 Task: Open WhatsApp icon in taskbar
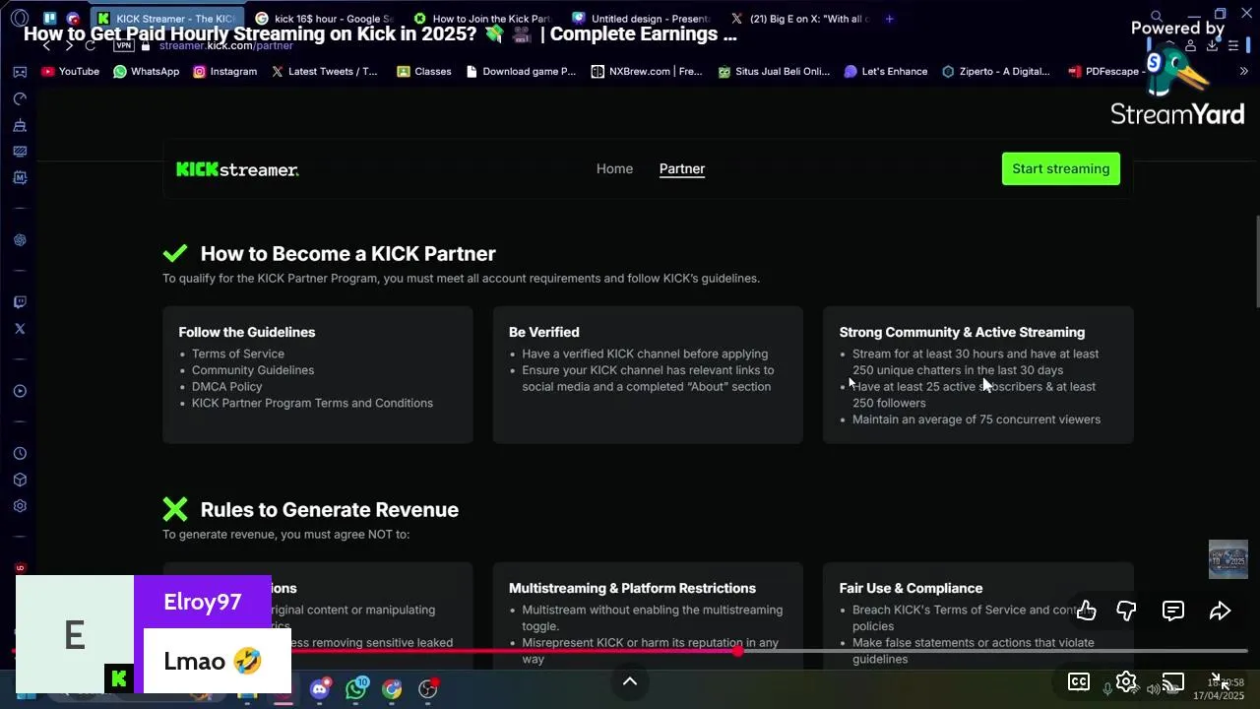[356, 689]
